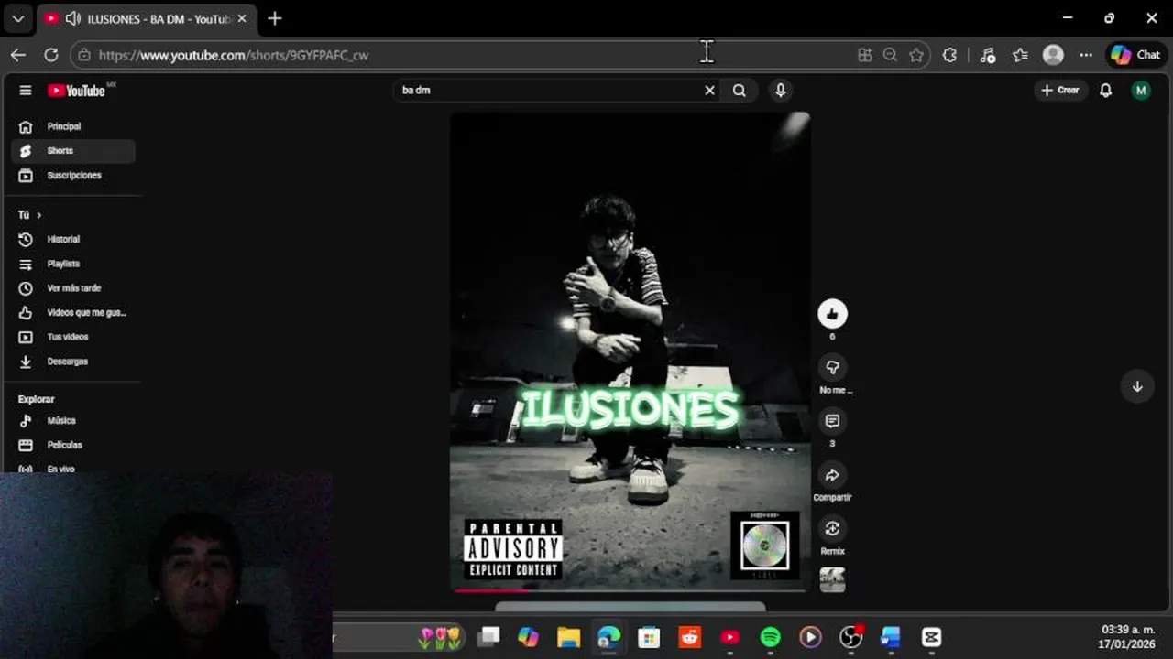Clear the YouTube search text with X

click(x=709, y=91)
